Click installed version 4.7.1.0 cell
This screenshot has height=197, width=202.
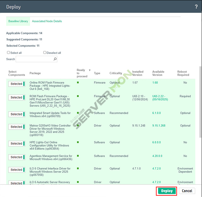[x=136, y=169]
